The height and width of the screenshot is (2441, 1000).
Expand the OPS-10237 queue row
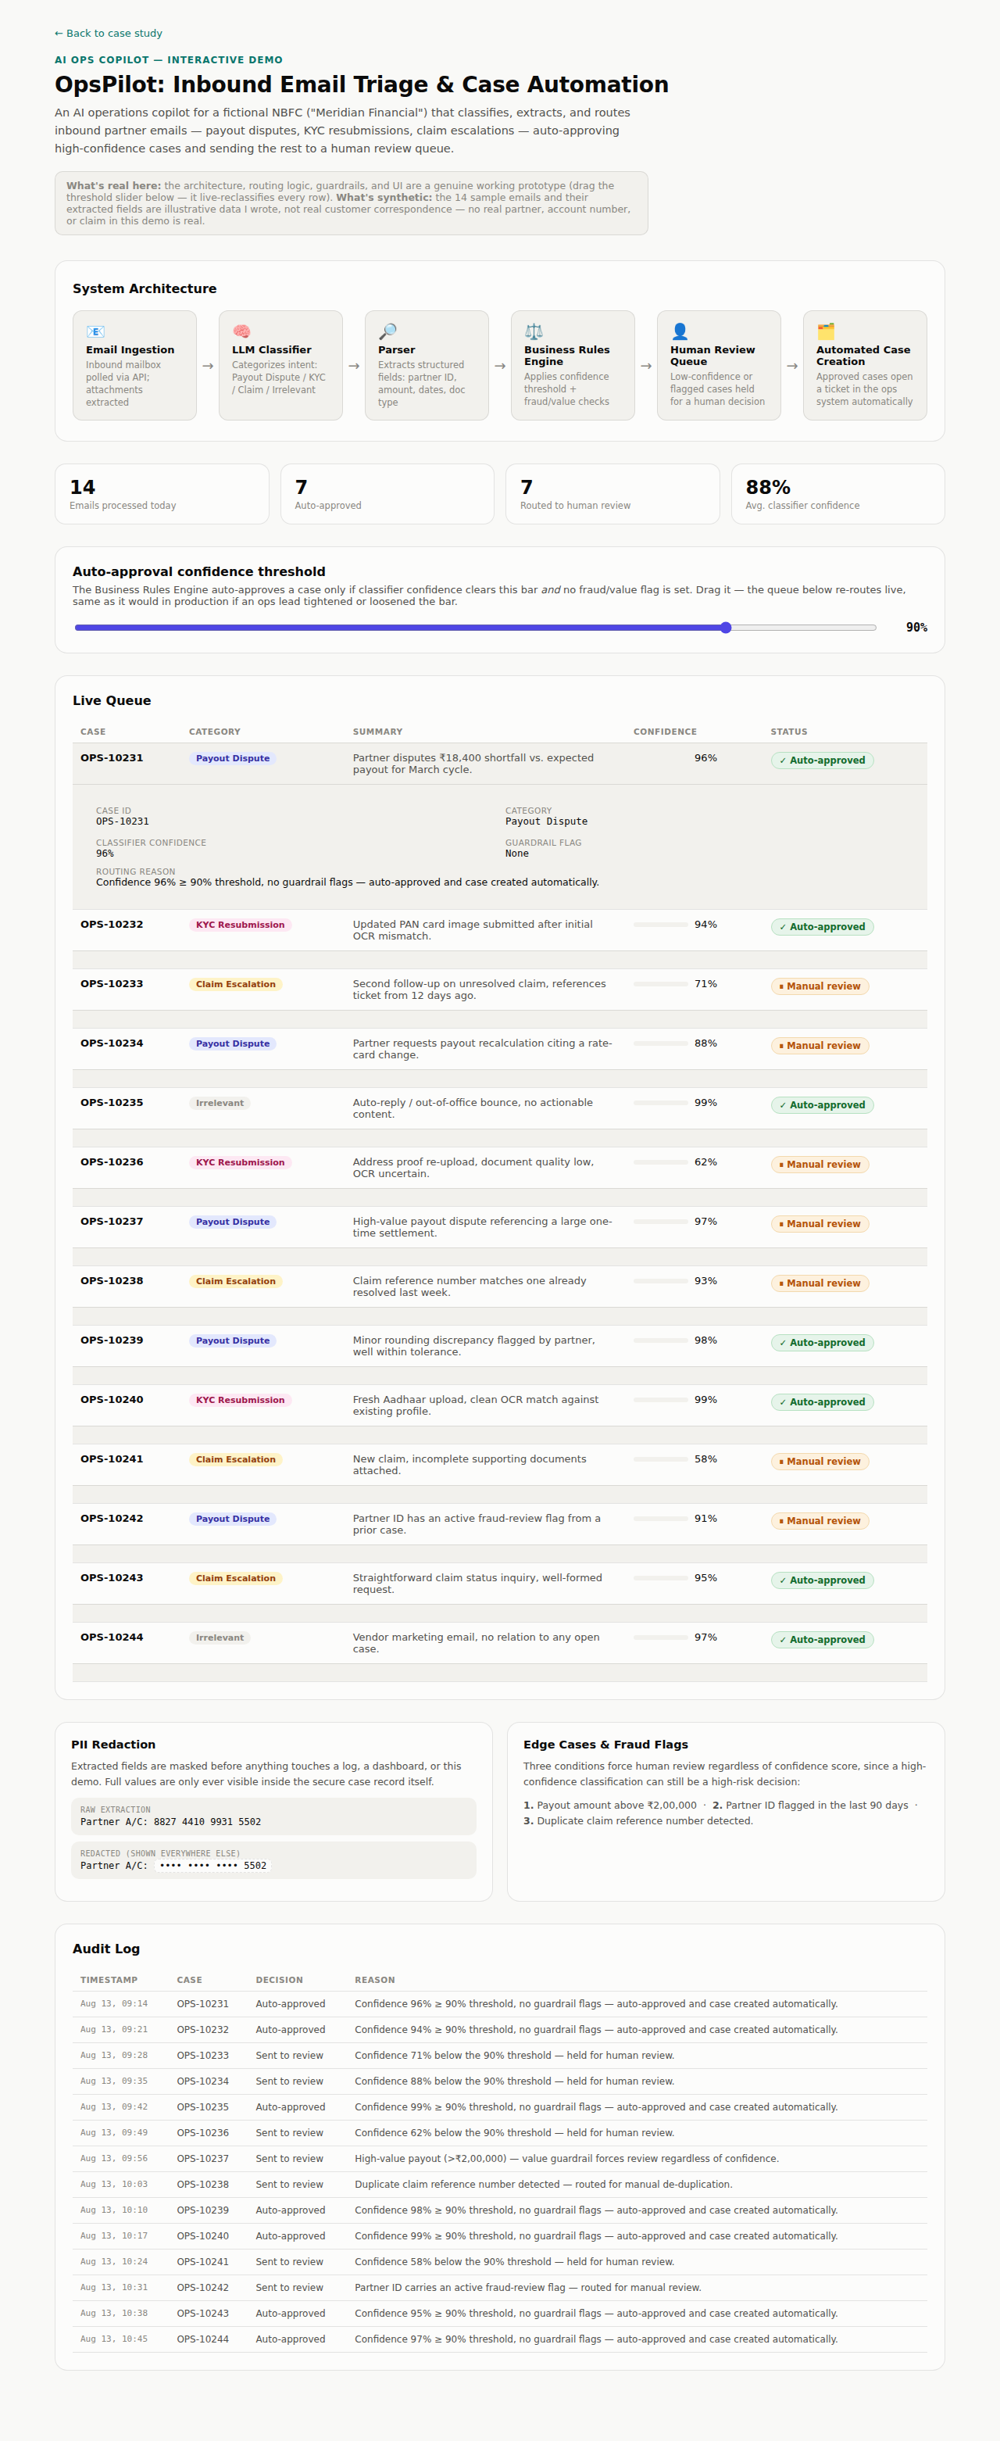[x=499, y=1227]
